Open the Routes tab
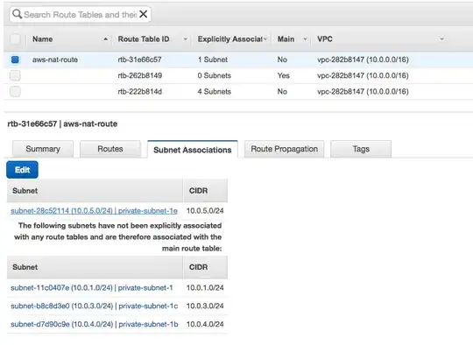 click(110, 149)
